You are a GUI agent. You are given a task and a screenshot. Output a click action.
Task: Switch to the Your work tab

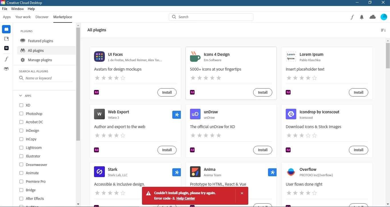point(23,17)
